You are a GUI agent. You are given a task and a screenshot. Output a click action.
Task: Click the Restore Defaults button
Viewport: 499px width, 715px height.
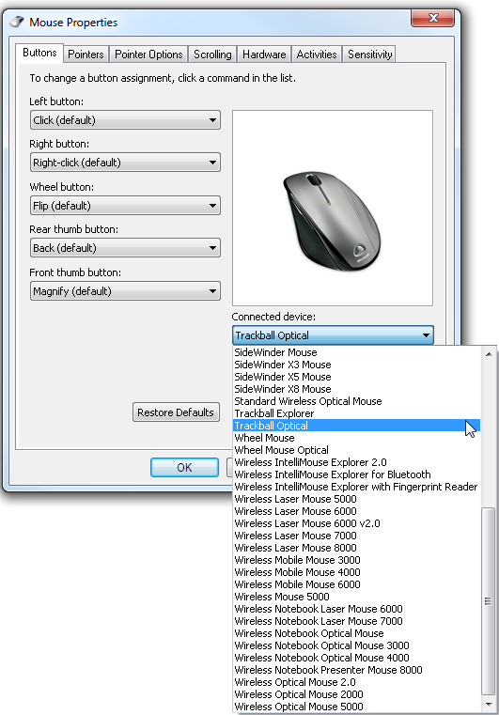(x=176, y=412)
